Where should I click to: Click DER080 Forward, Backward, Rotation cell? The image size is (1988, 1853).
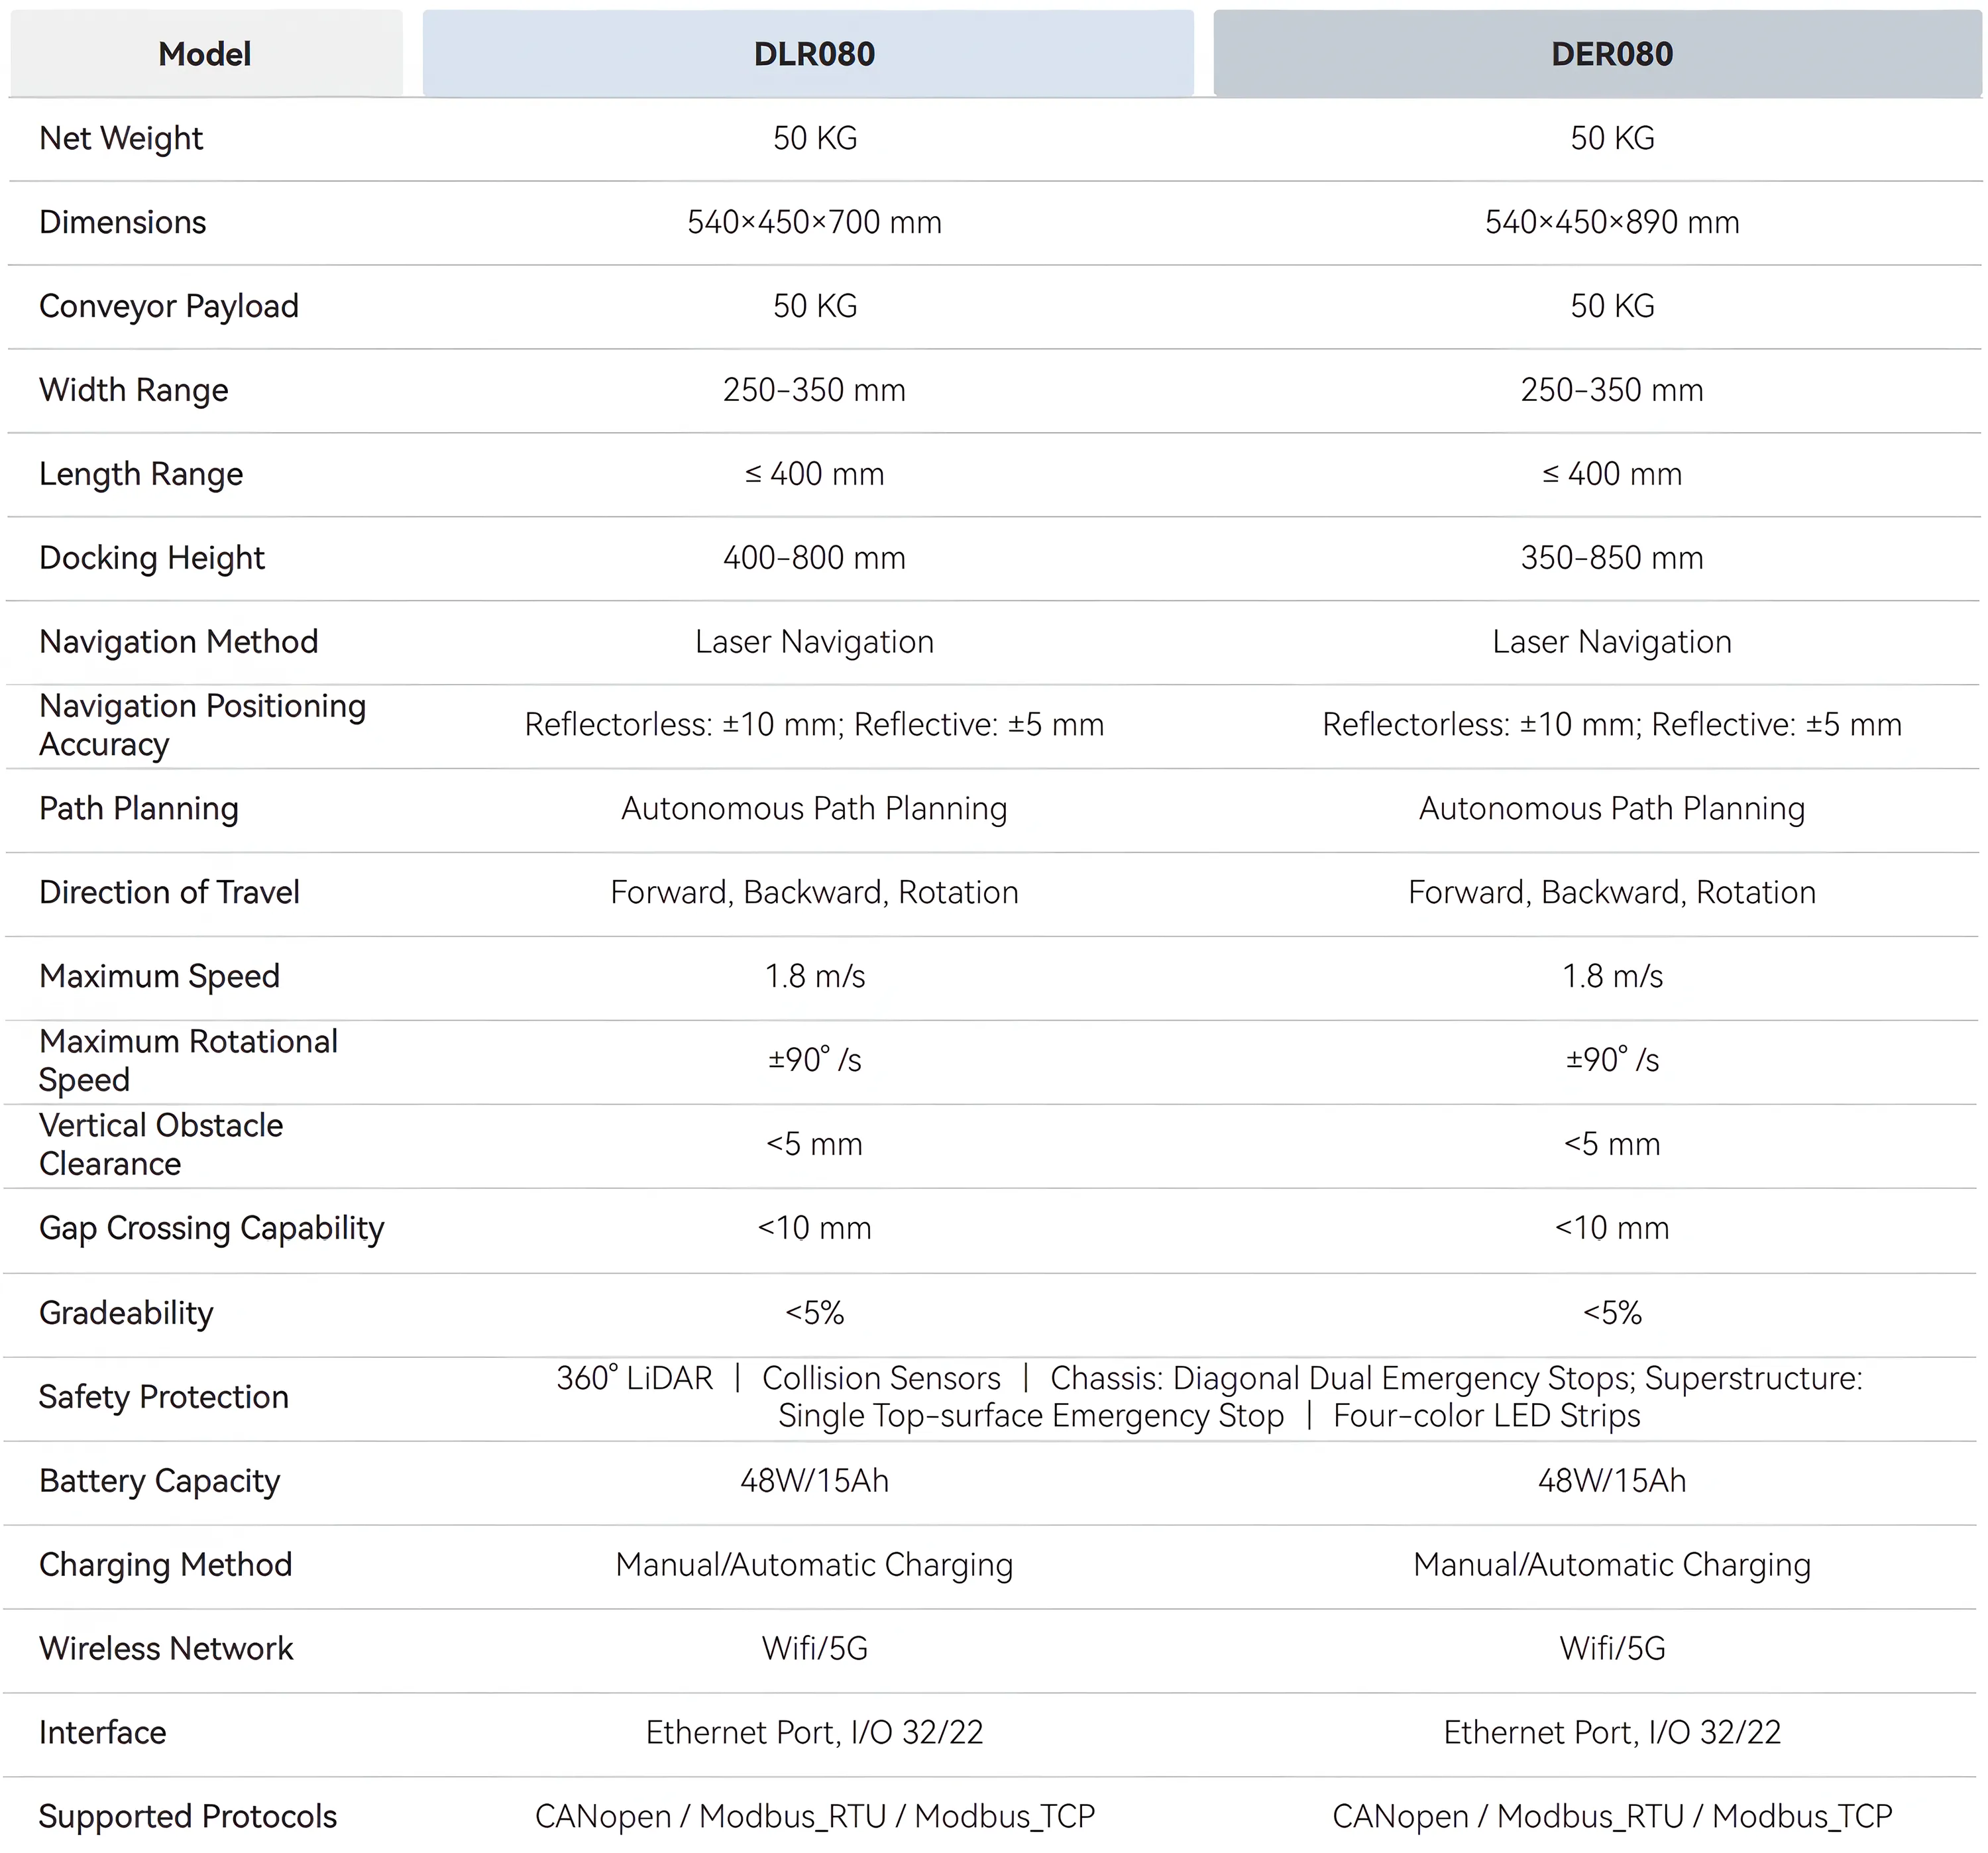click(x=1612, y=893)
